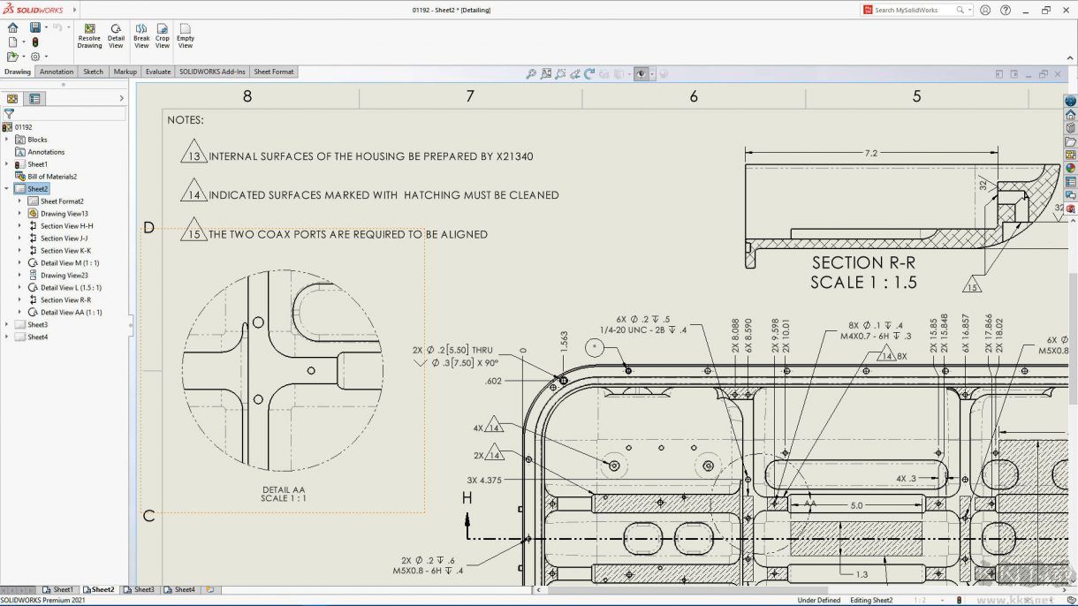Open the FeatureManager filter icon
This screenshot has height=606, width=1078.
tap(9, 113)
